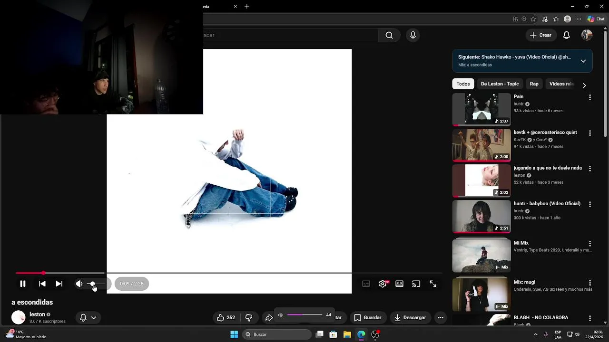Go to the previous video
Viewport: 609px width, 342px height.
42,284
